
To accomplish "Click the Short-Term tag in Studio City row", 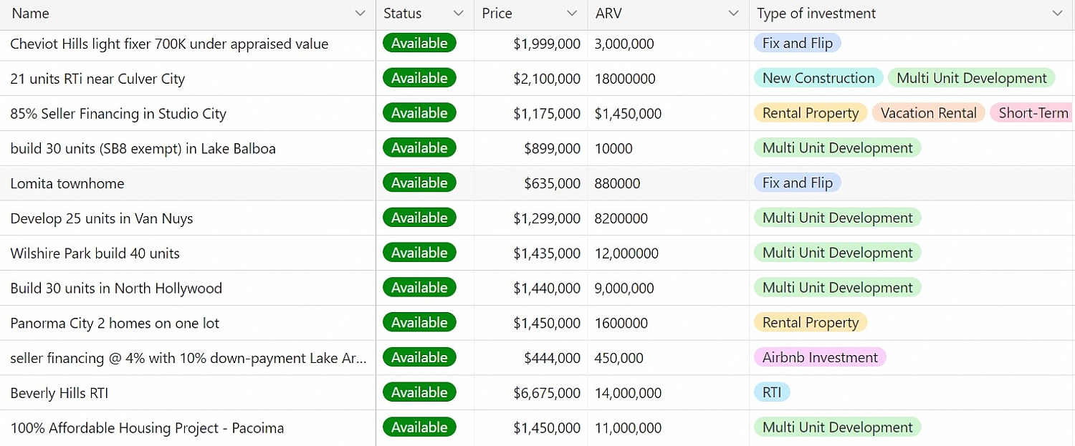I will 1032,113.
